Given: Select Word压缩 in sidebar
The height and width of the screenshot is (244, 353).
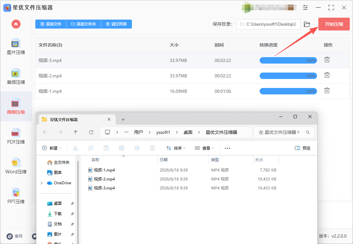Looking at the screenshot, I should (16, 166).
